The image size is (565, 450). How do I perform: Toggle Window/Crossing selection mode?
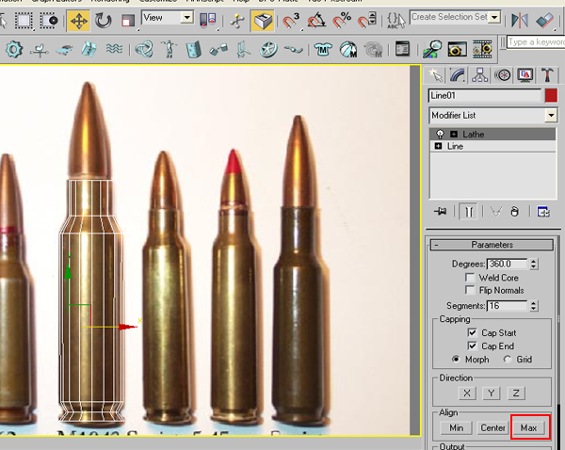(x=49, y=21)
